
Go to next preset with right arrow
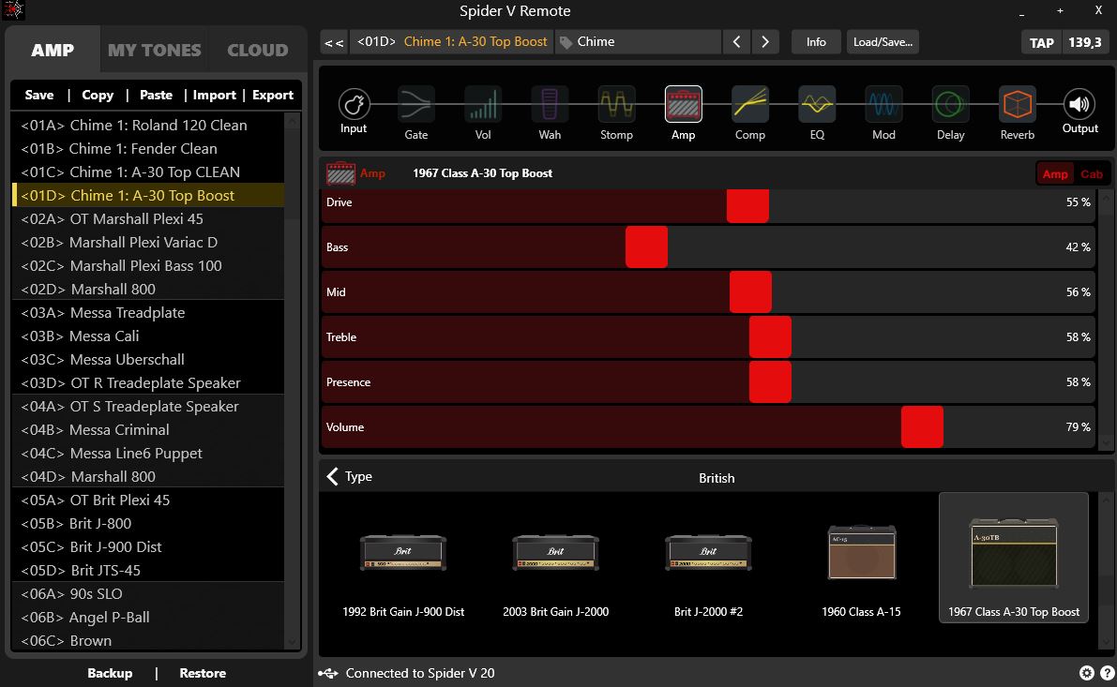765,42
